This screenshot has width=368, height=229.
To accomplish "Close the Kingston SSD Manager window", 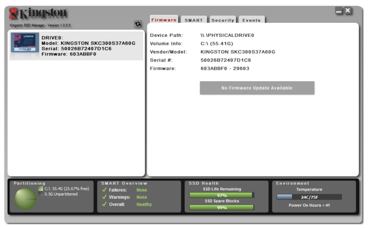I will point(348,11).
